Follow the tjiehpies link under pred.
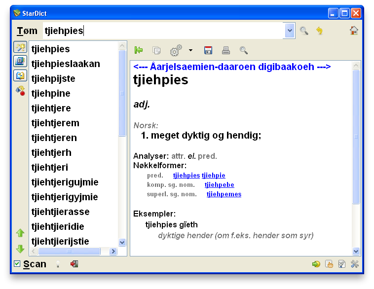The height and width of the screenshot is (289, 374). coord(187,175)
